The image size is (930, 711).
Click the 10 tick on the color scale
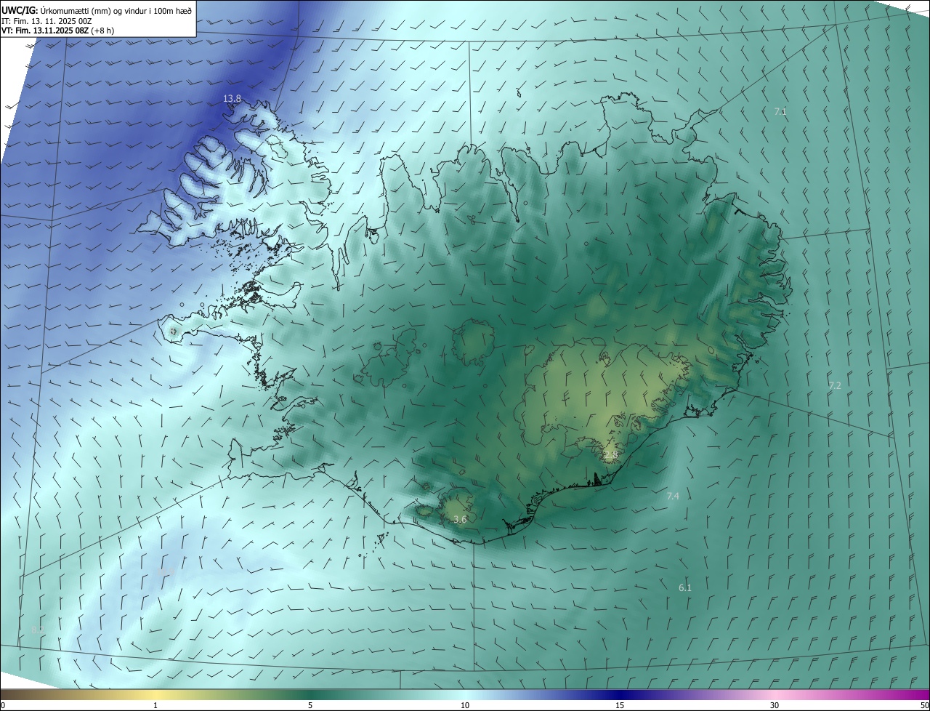[x=465, y=705]
